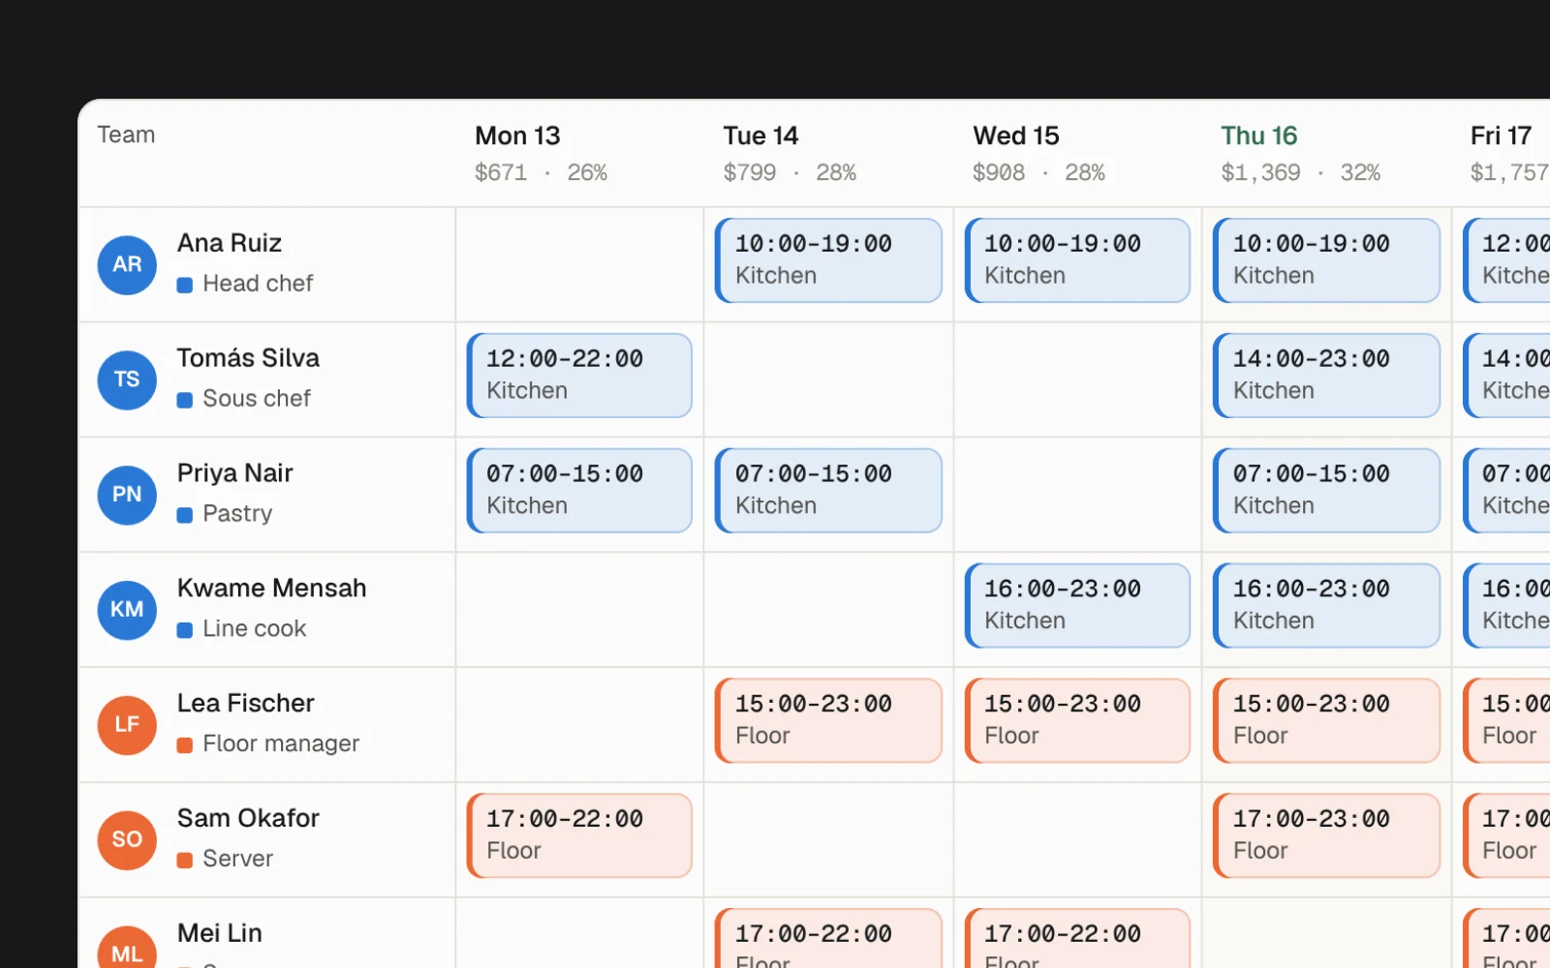Image resolution: width=1550 pixels, height=968 pixels.
Task: Open Priya Nair's Monday 07:00-15:00 shift
Action: click(579, 491)
